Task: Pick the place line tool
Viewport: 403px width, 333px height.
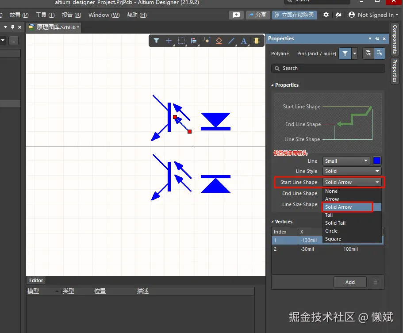Action: (231, 41)
